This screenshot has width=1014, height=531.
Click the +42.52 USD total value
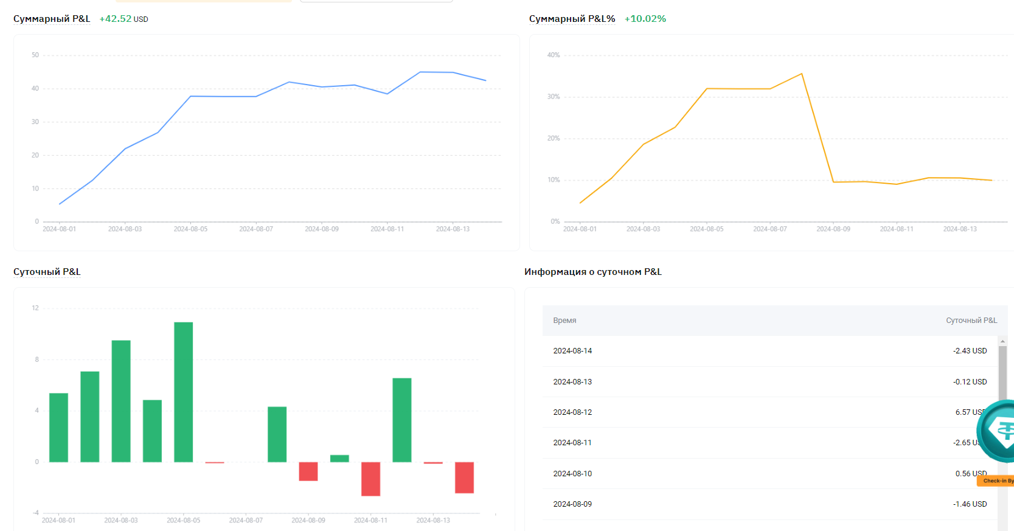click(x=123, y=19)
